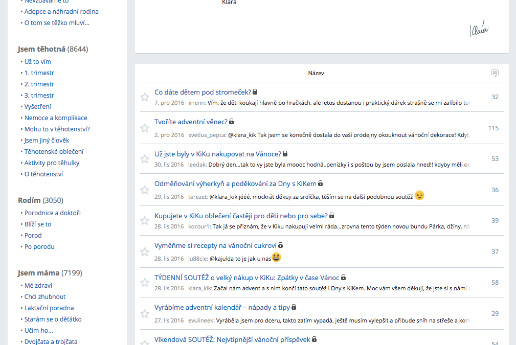Select 'Porod' in sidebar
This screenshot has height=345, width=516.
33,235
